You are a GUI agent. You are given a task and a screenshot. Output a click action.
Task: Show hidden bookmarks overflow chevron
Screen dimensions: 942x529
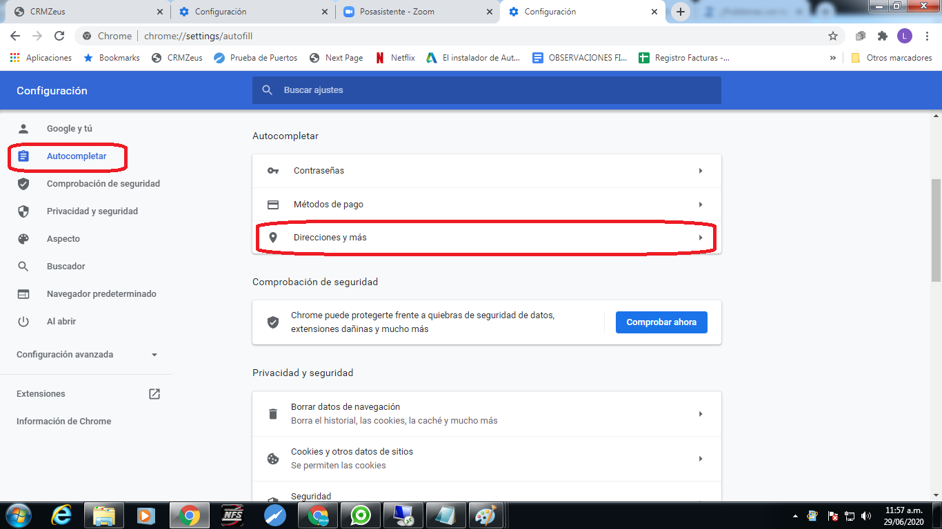coord(833,58)
